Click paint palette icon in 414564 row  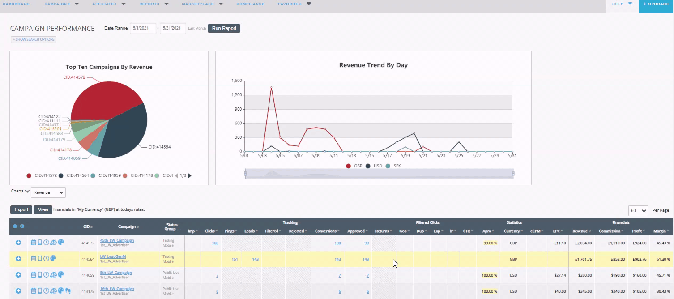[x=53, y=258]
